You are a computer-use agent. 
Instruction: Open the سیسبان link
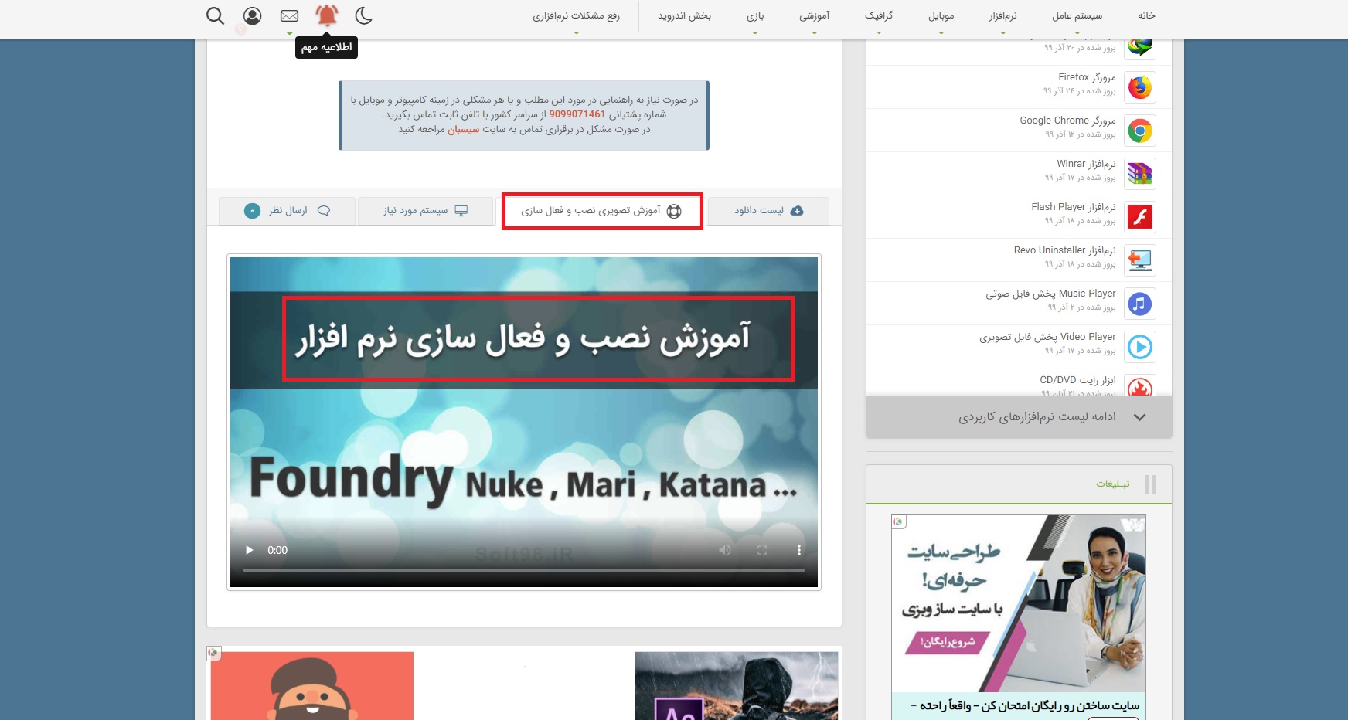pyautogui.click(x=464, y=129)
